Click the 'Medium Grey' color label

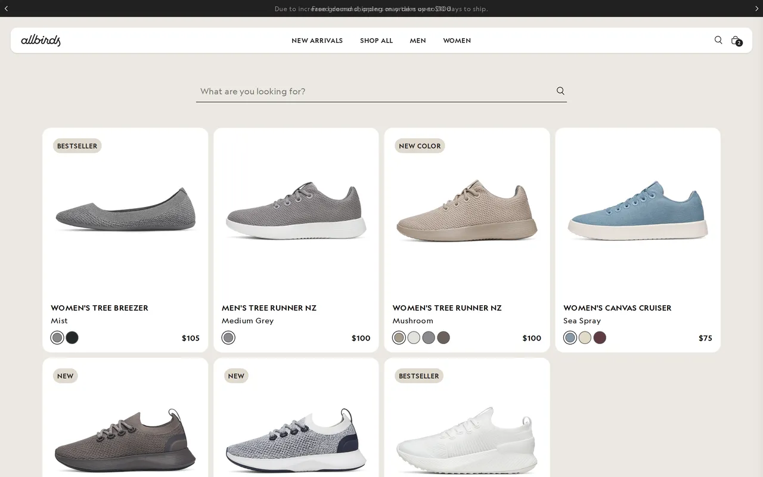coord(247,321)
